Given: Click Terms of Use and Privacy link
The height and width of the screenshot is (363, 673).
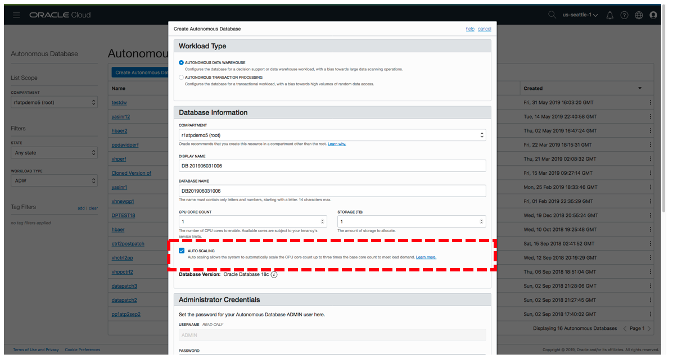Looking at the screenshot, I should tap(35, 350).
